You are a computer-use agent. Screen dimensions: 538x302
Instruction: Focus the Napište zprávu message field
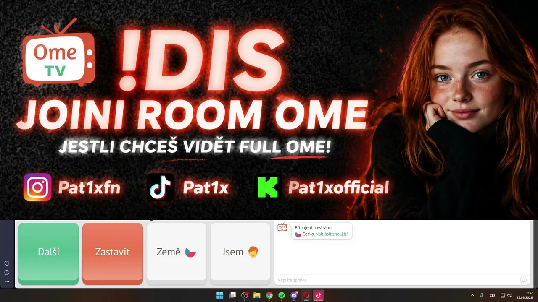click(x=396, y=280)
